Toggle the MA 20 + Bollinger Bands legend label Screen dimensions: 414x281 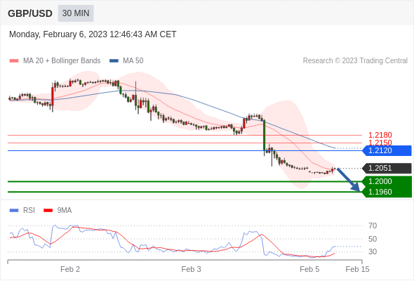coord(62,61)
